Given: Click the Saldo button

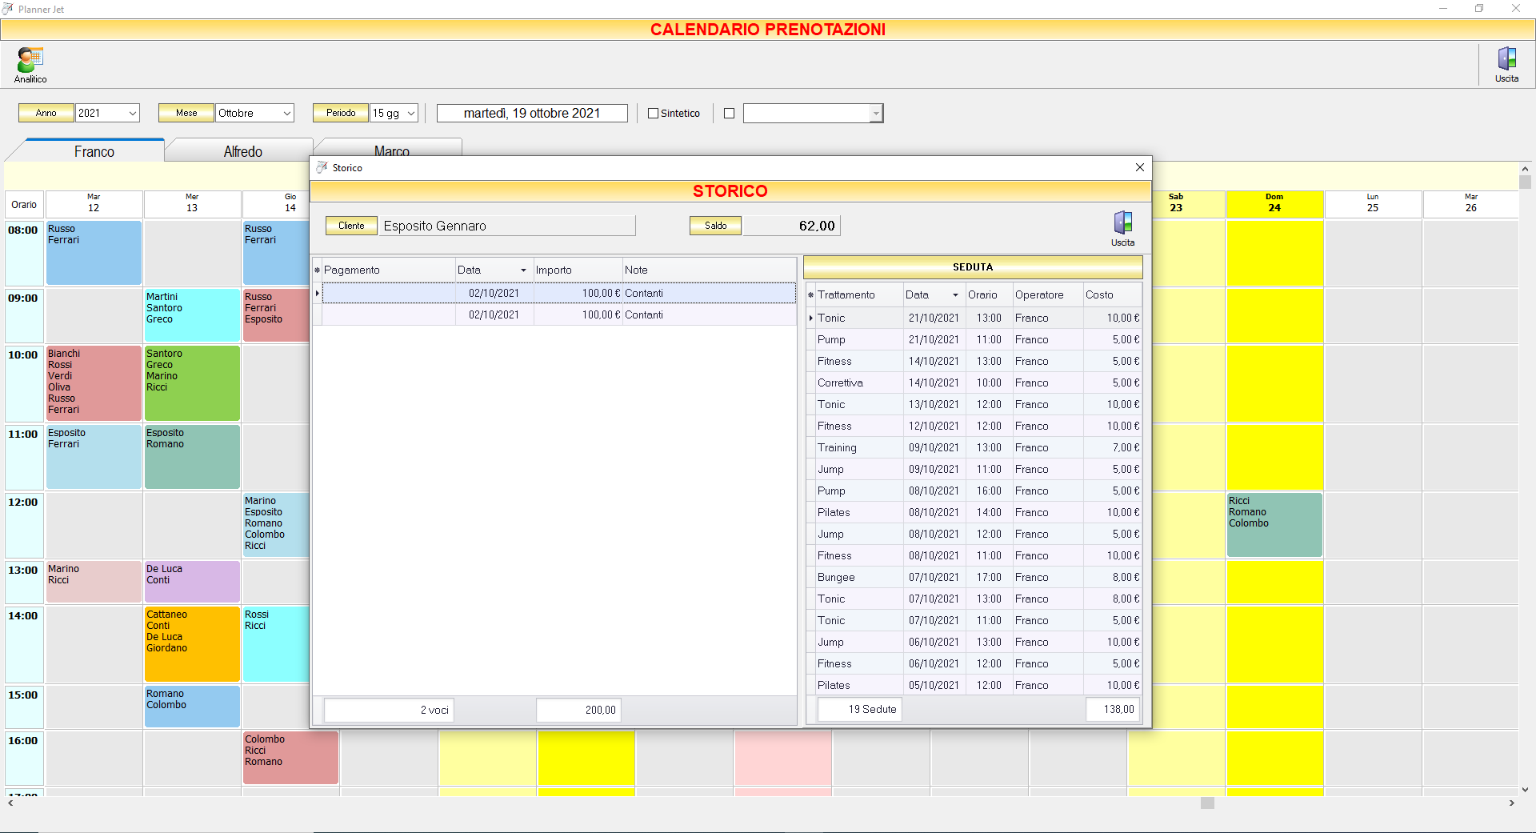Looking at the screenshot, I should (716, 226).
